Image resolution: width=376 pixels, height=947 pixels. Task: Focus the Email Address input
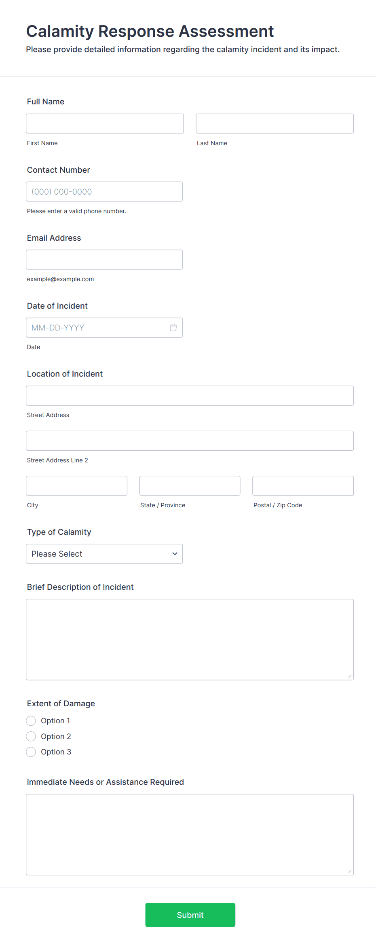104,259
